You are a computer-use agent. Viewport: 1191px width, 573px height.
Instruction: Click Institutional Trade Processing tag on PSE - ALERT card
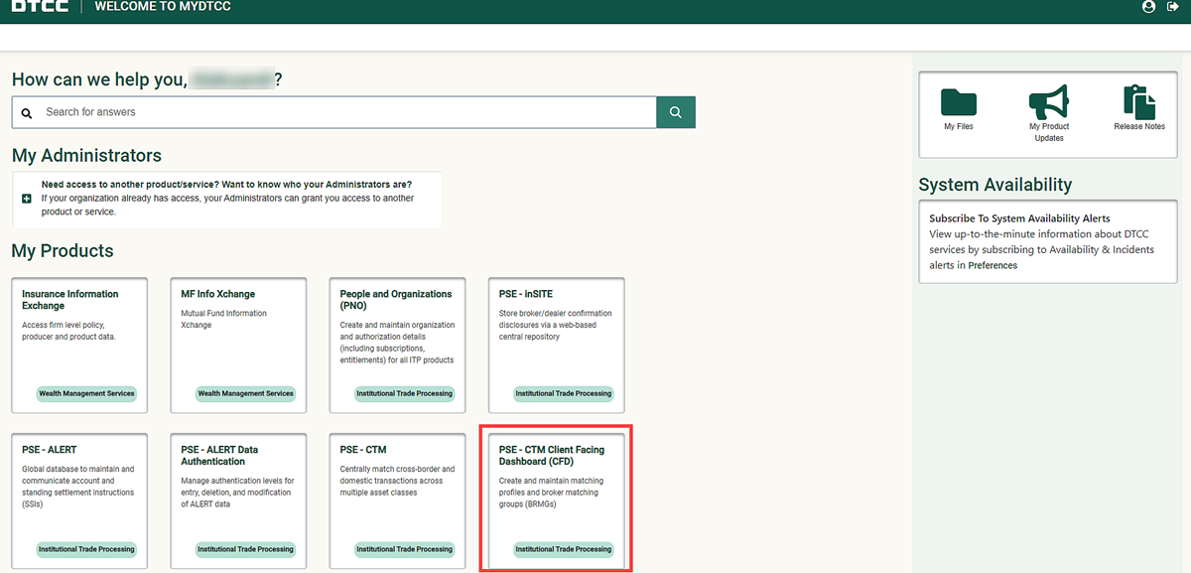coord(86,549)
